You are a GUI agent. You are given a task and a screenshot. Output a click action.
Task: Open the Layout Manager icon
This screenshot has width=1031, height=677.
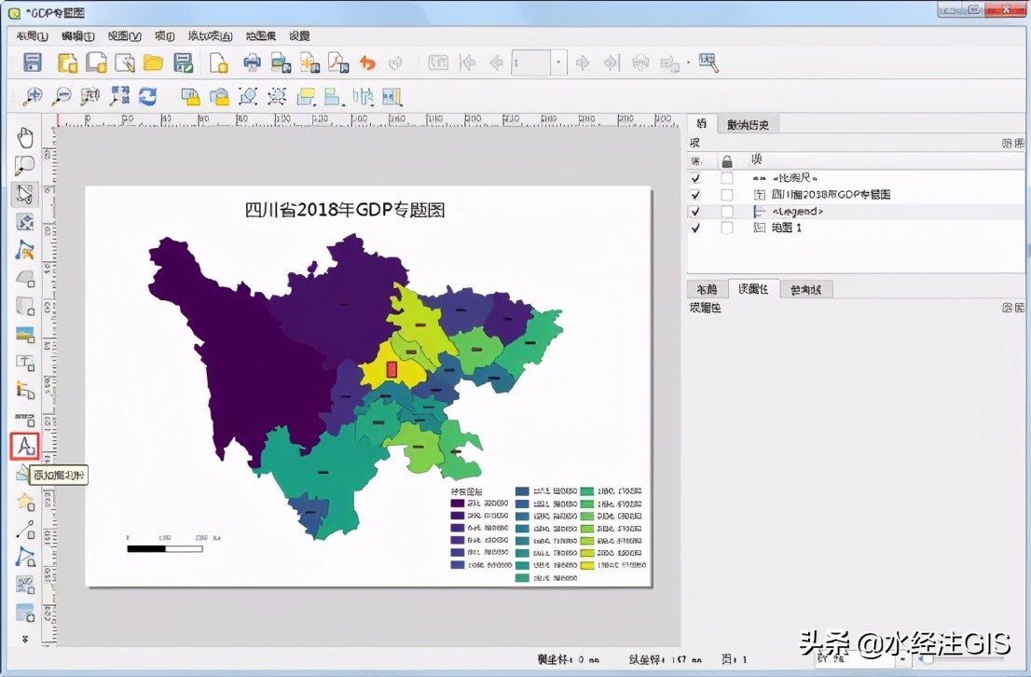(x=124, y=63)
